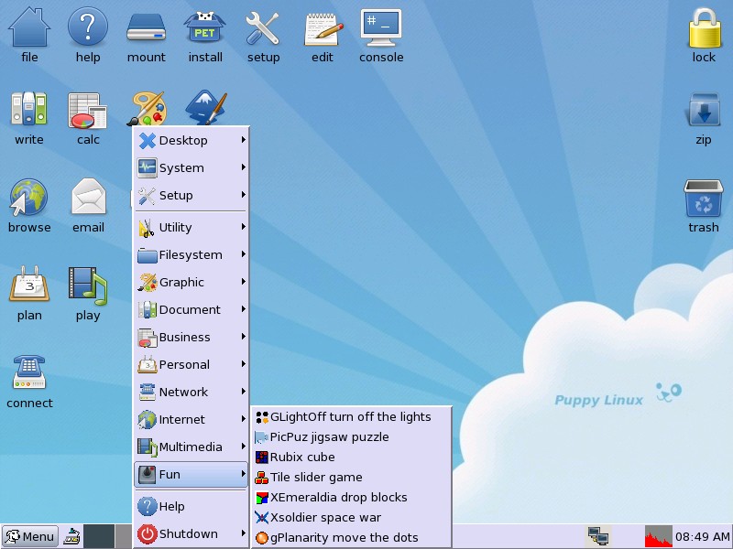
Task: Expand the Multimedia submenu
Action: [x=191, y=447]
